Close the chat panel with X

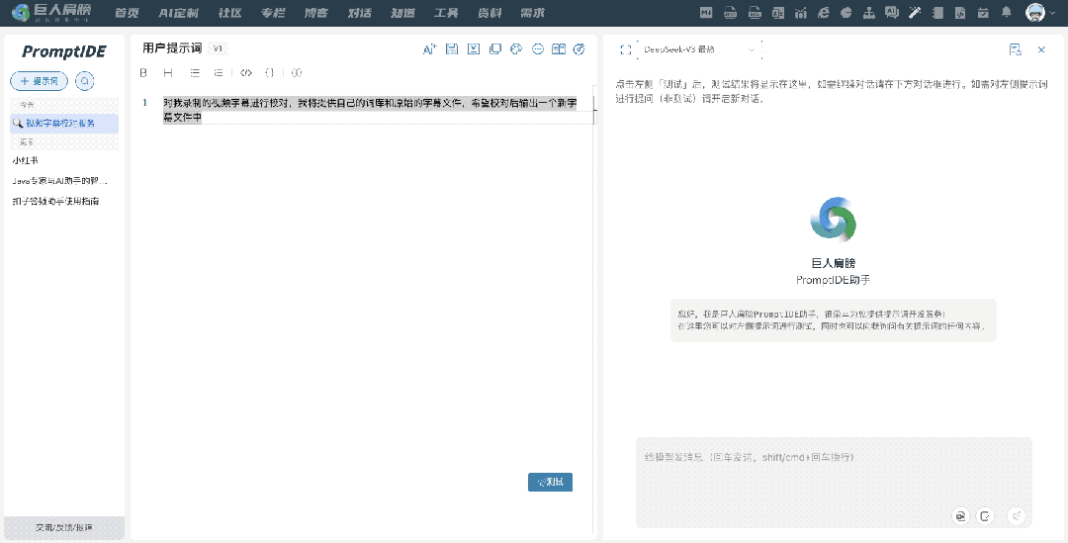pos(1041,49)
